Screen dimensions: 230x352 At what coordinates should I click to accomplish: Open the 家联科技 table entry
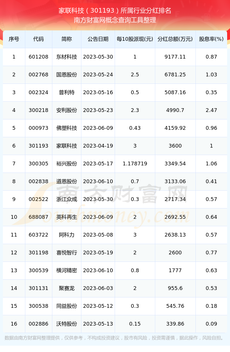67,146
